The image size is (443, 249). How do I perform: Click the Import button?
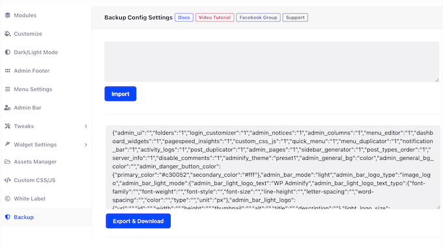[121, 94]
